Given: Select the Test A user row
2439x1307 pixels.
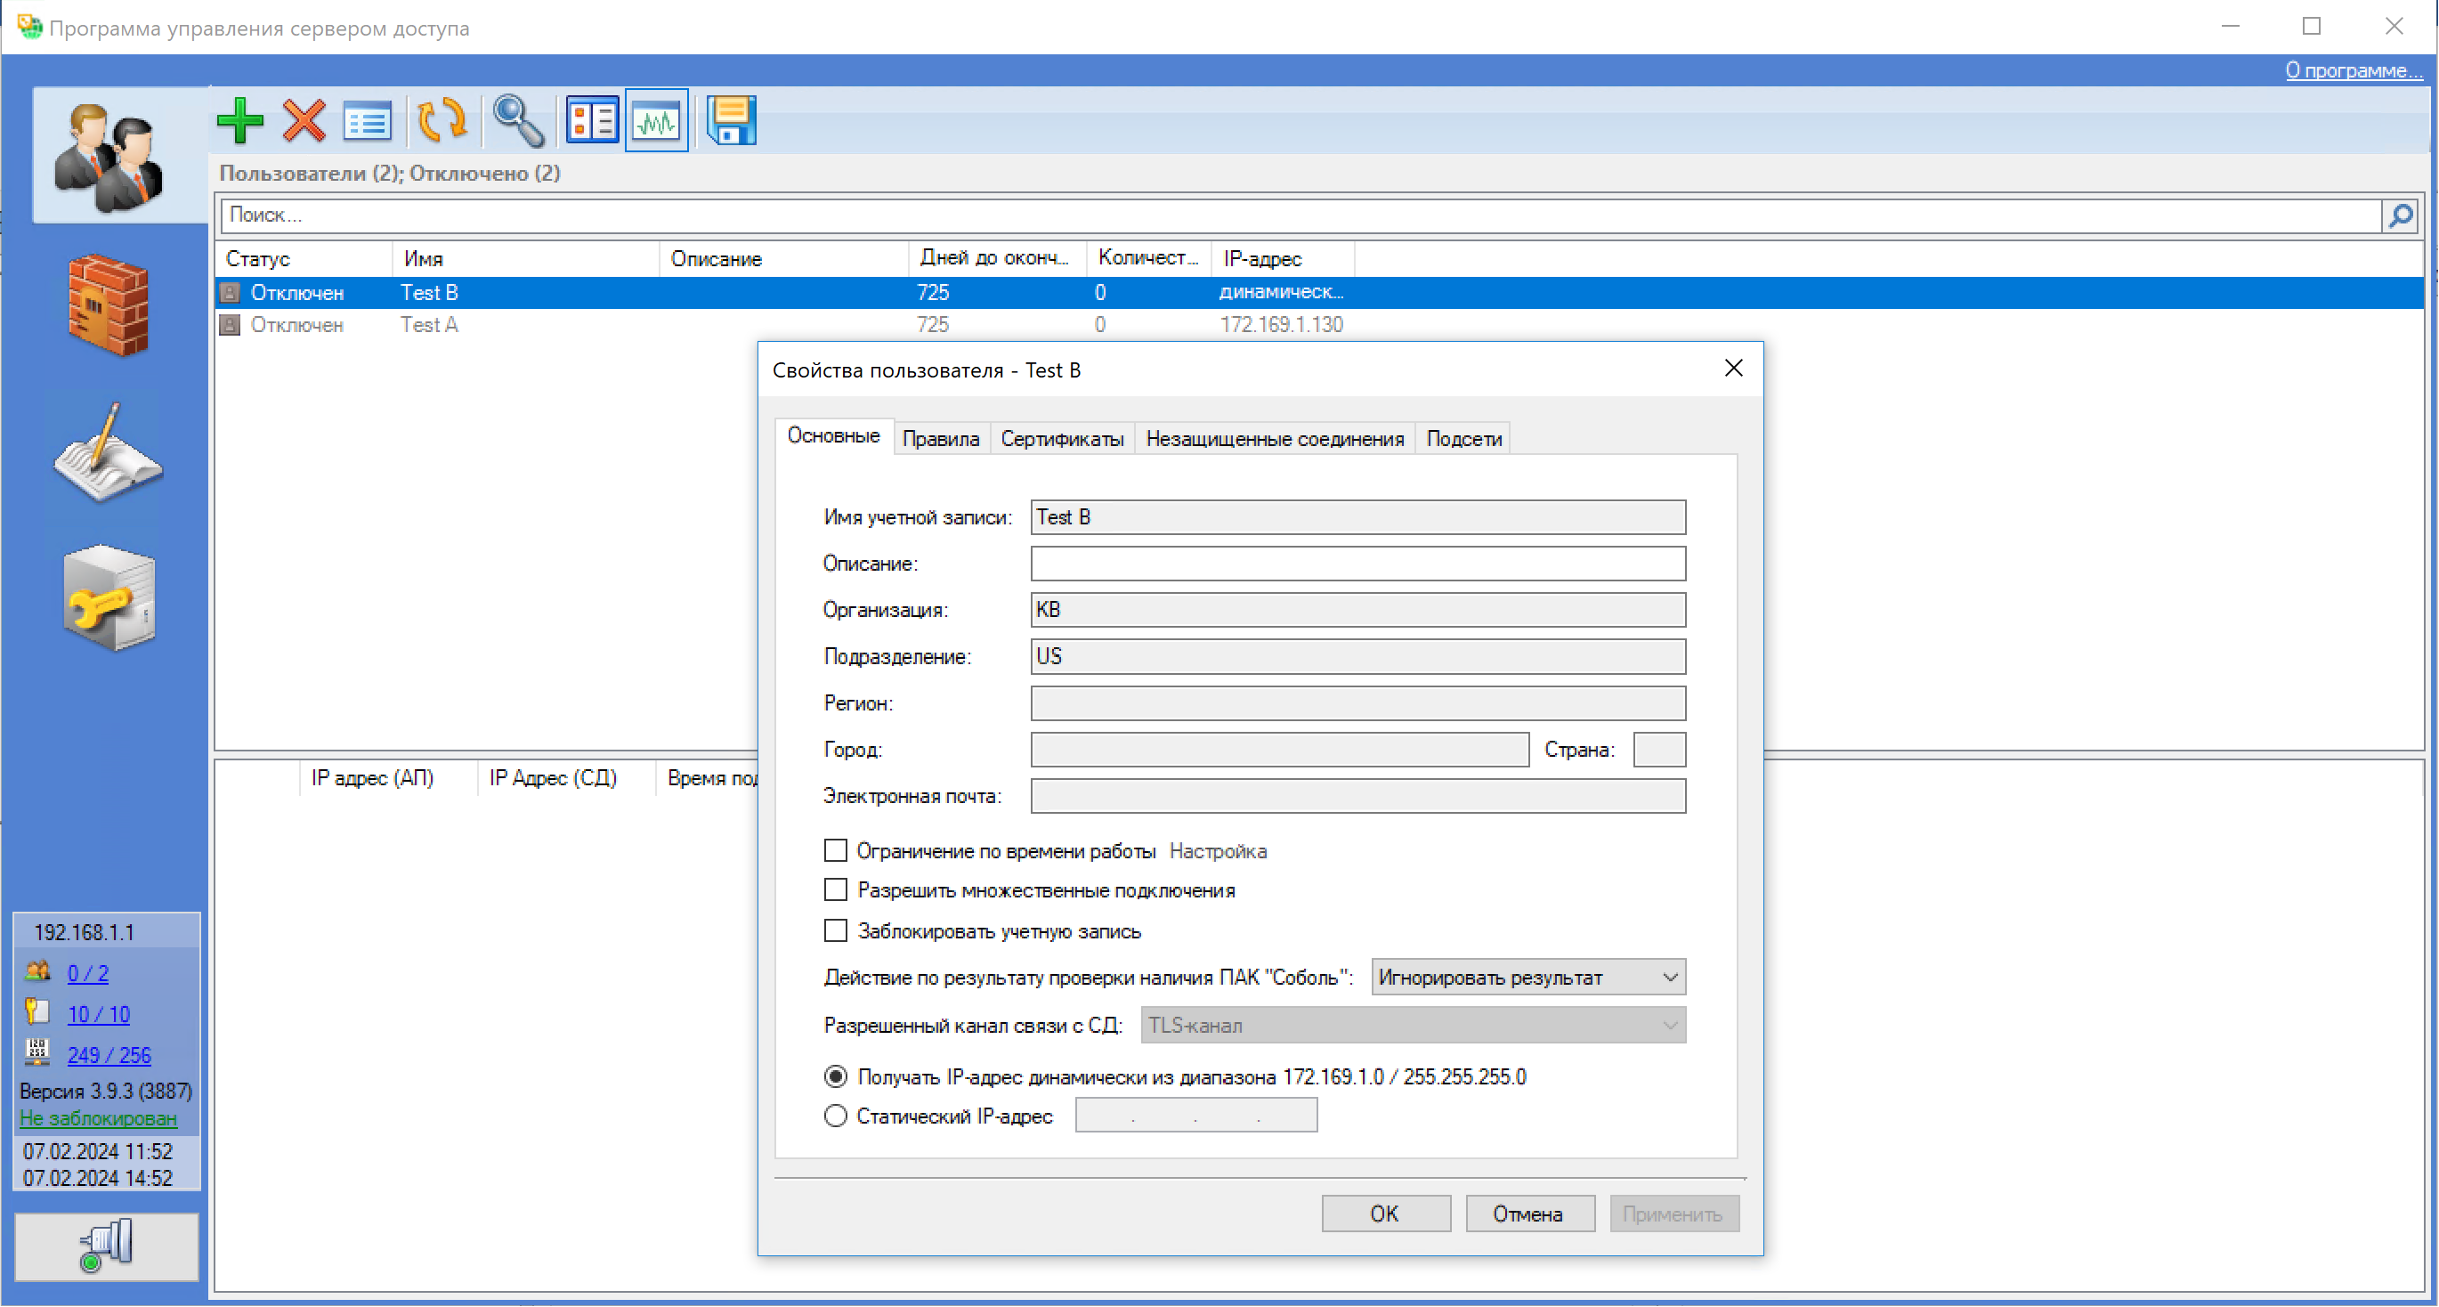Looking at the screenshot, I should click(x=429, y=325).
